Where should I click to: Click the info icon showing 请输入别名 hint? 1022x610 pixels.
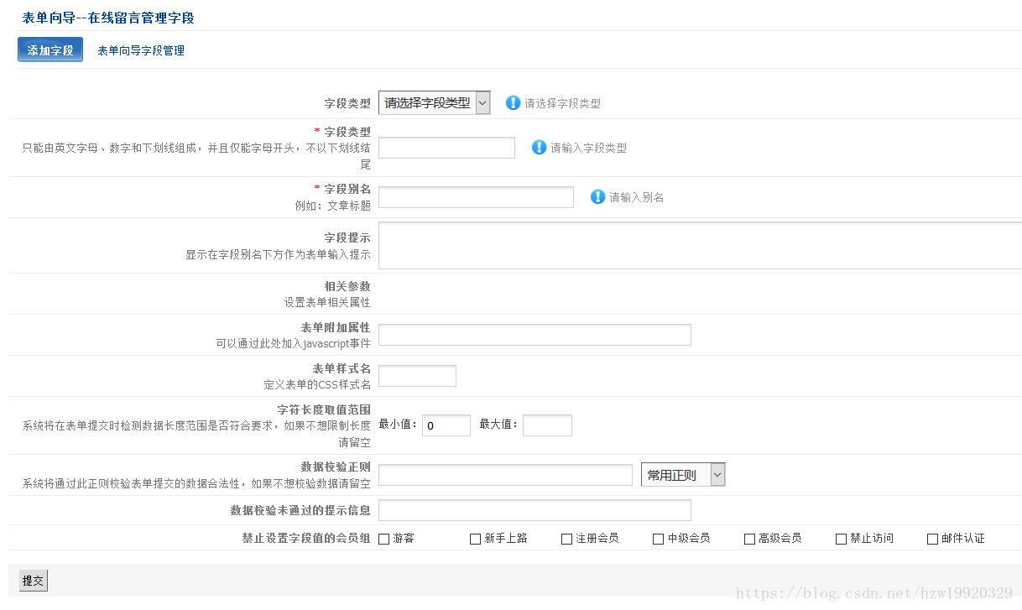597,197
